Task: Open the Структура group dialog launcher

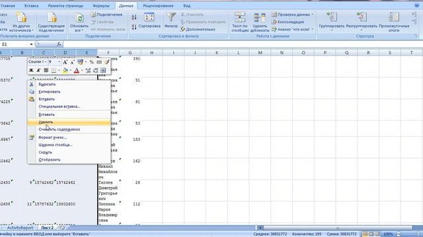Action: coord(416,36)
